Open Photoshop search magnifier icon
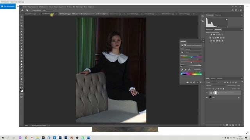 (233, 10)
